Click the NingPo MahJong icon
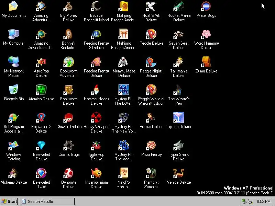 (124, 173)
